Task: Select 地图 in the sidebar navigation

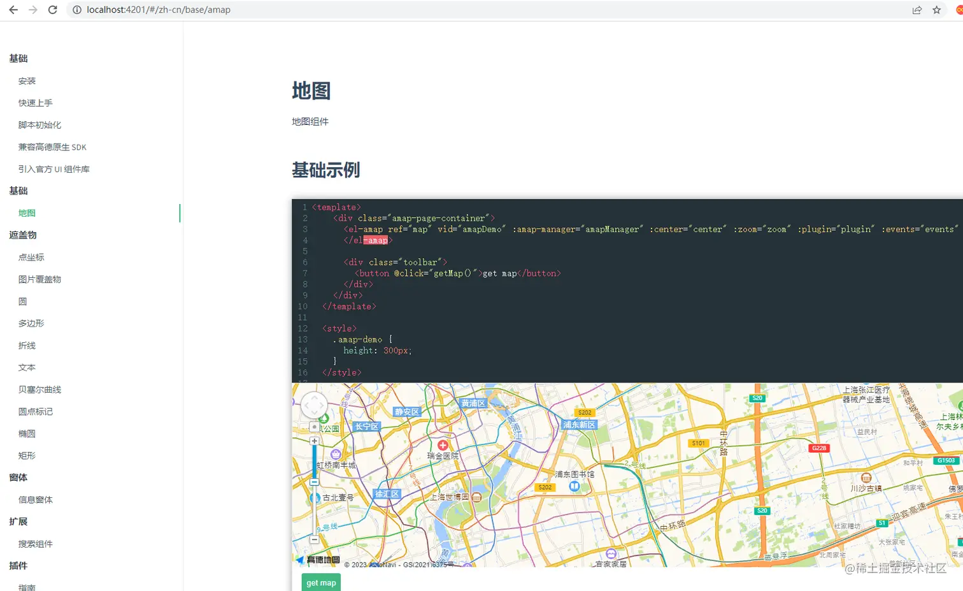Action: [26, 213]
